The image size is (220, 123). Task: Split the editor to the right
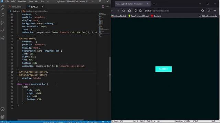(x=103, y=6)
